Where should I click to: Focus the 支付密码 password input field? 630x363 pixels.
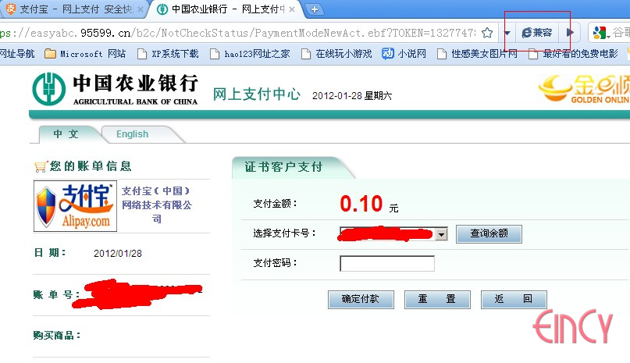[386, 263]
